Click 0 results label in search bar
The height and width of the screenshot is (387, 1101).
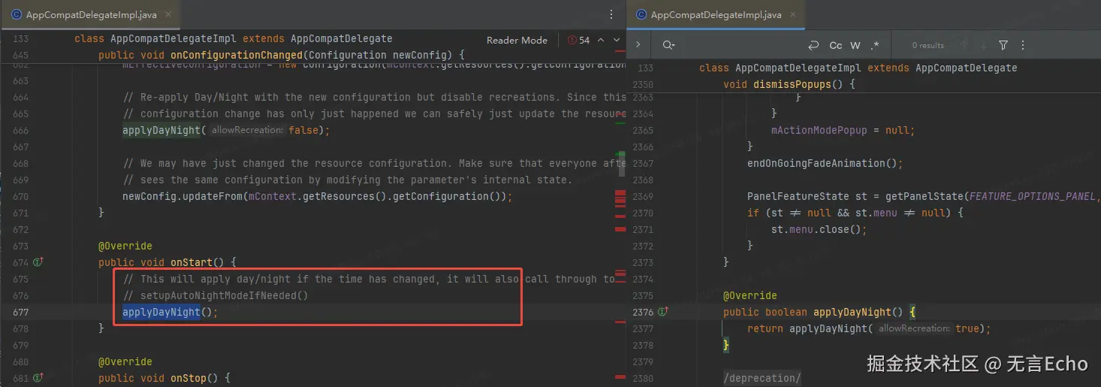pyautogui.click(x=928, y=45)
